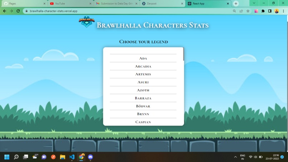288x162 pixels.
Task: Switch to the Pages GitHub tab
Action: [x=24, y=4]
